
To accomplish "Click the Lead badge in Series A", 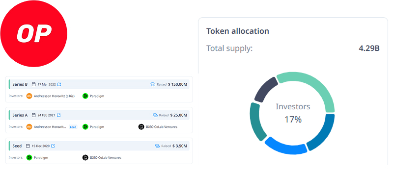I will coord(73,127).
